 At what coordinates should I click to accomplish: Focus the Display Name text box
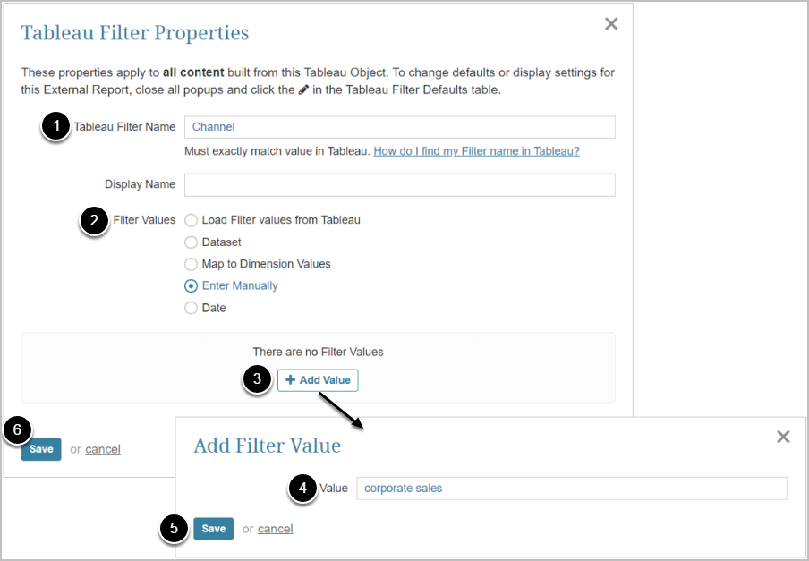tap(399, 185)
